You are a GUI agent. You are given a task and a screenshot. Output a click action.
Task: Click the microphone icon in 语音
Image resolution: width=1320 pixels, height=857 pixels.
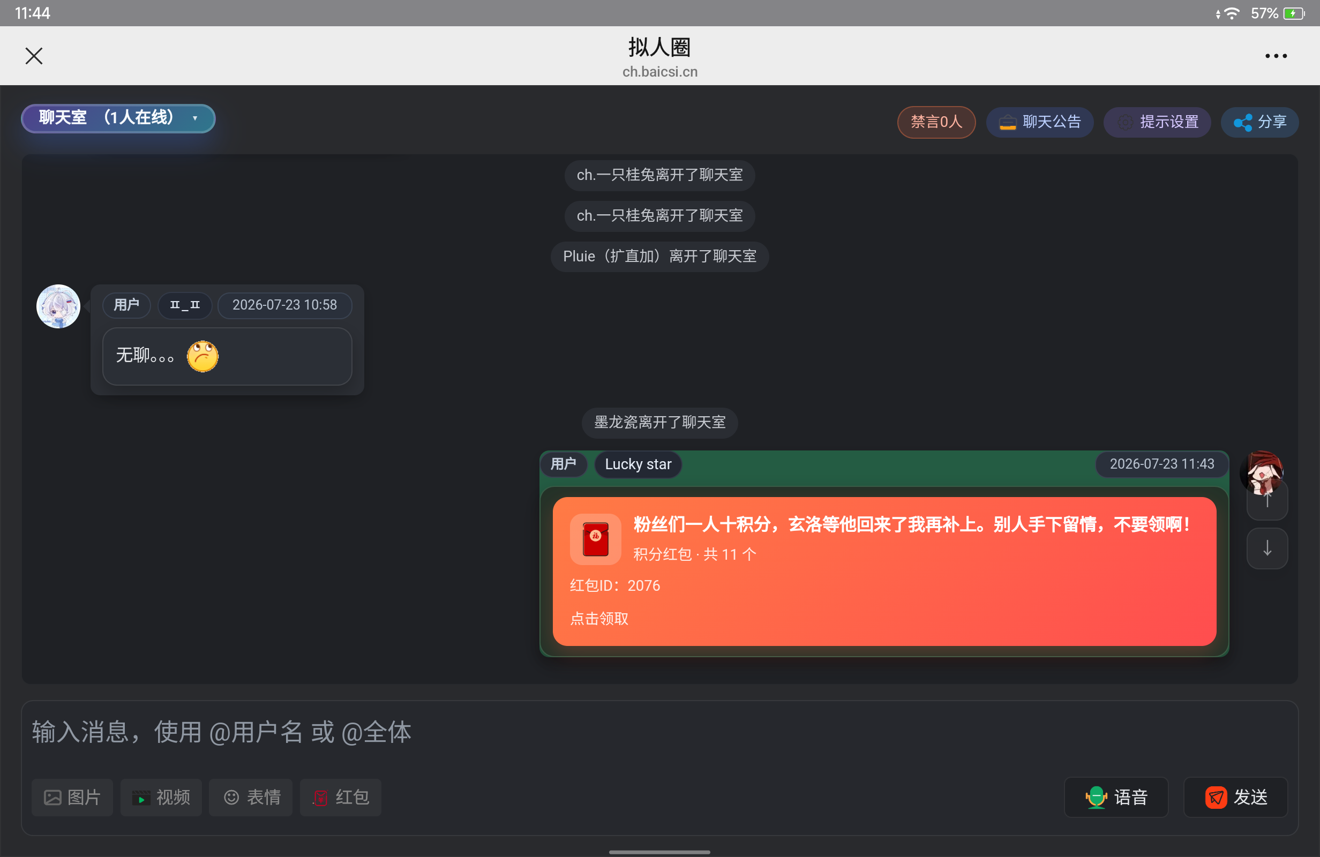click(1096, 798)
